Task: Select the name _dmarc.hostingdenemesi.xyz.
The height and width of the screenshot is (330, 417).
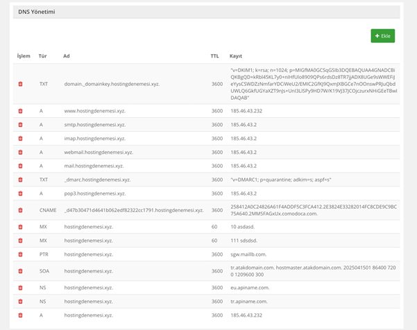Action: (x=97, y=180)
